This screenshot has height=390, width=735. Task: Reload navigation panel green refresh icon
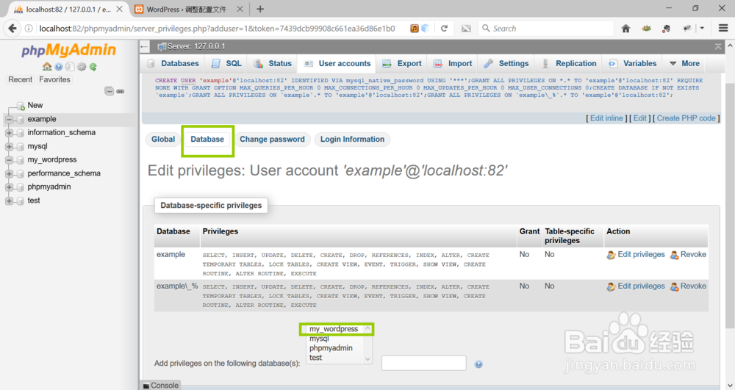93,67
